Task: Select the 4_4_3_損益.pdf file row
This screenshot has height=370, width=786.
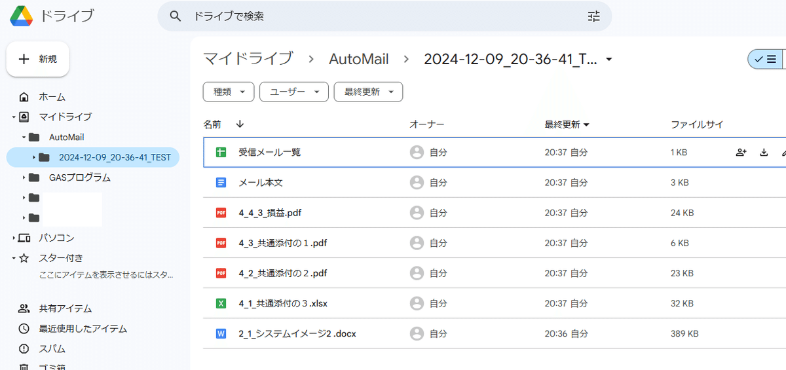Action: (x=495, y=213)
